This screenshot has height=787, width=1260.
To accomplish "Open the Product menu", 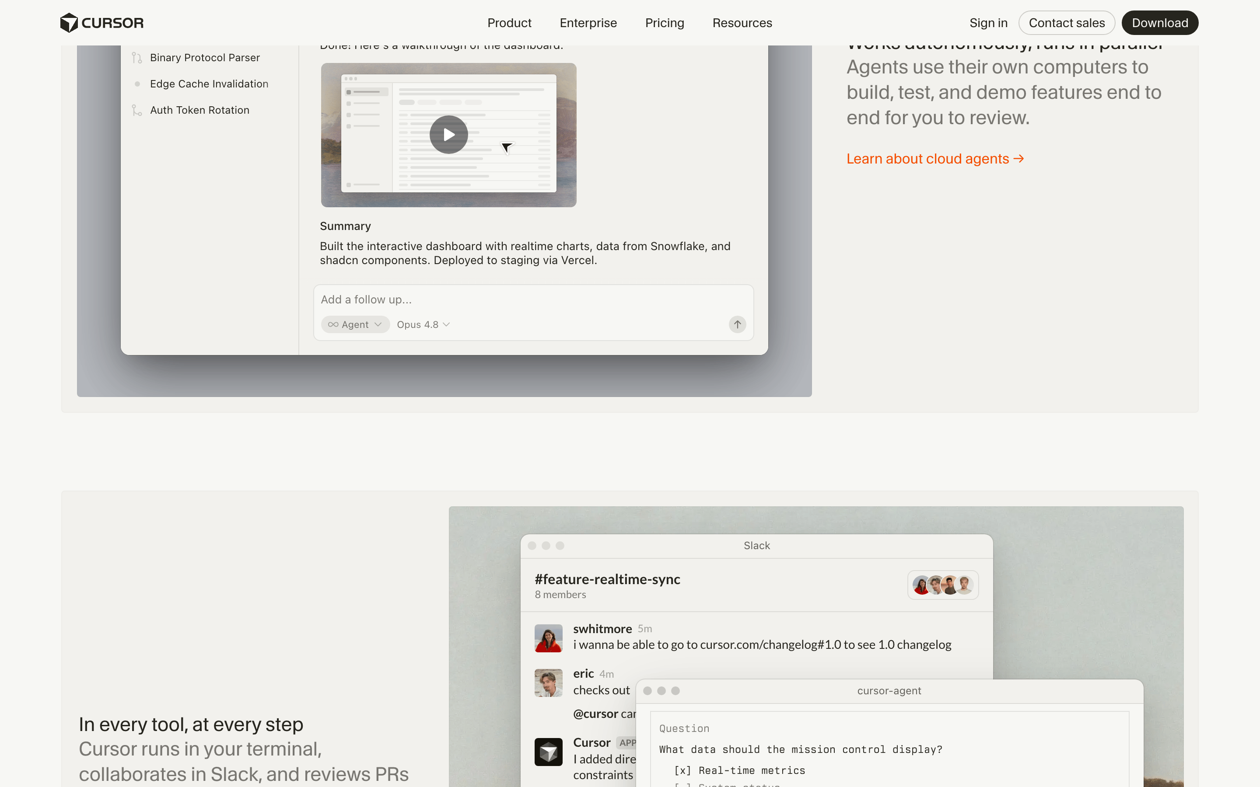I will point(509,23).
